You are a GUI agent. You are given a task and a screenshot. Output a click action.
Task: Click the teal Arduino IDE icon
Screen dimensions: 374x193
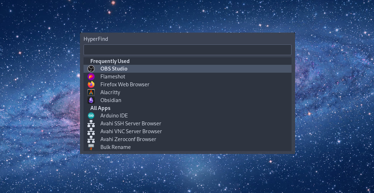[x=91, y=116]
